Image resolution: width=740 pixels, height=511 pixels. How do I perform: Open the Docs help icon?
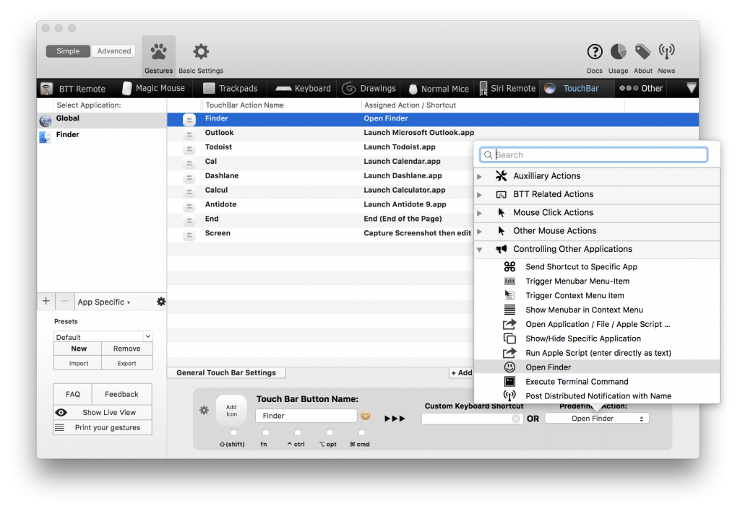[x=595, y=52]
